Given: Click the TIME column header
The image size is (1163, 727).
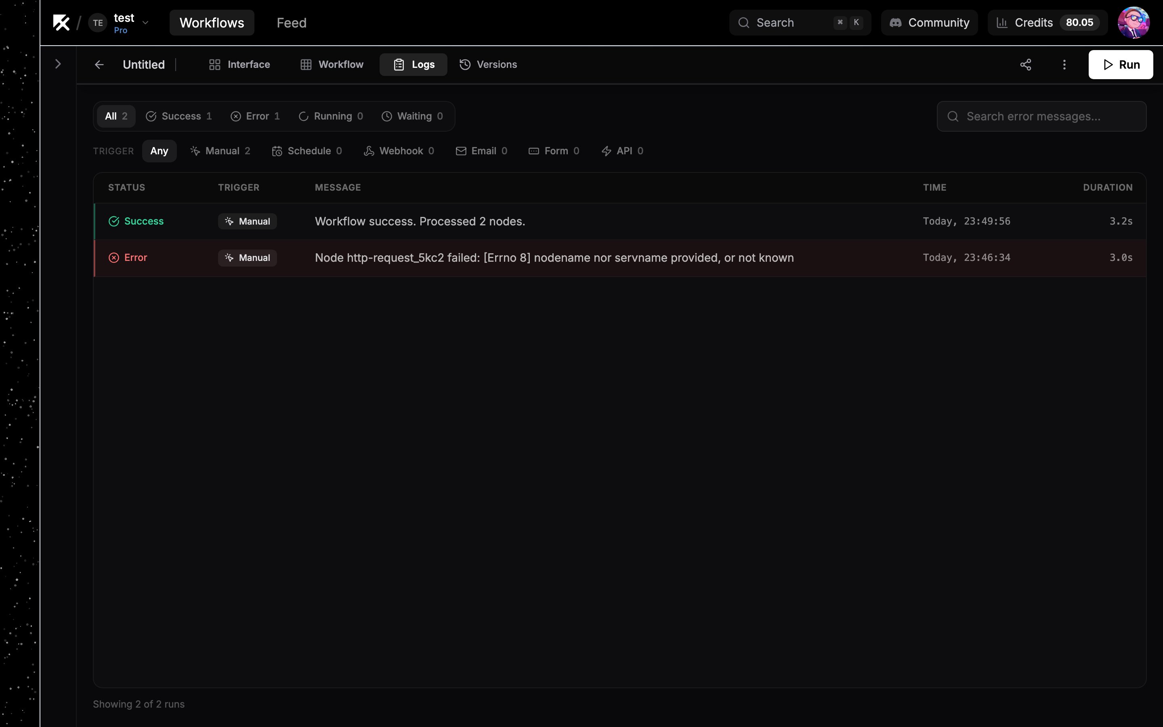Looking at the screenshot, I should (934, 187).
